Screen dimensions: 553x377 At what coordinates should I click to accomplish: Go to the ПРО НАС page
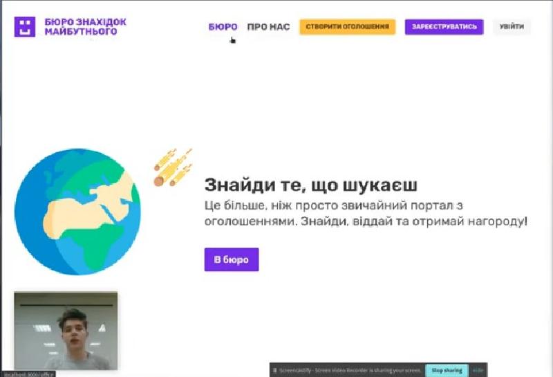(x=268, y=27)
